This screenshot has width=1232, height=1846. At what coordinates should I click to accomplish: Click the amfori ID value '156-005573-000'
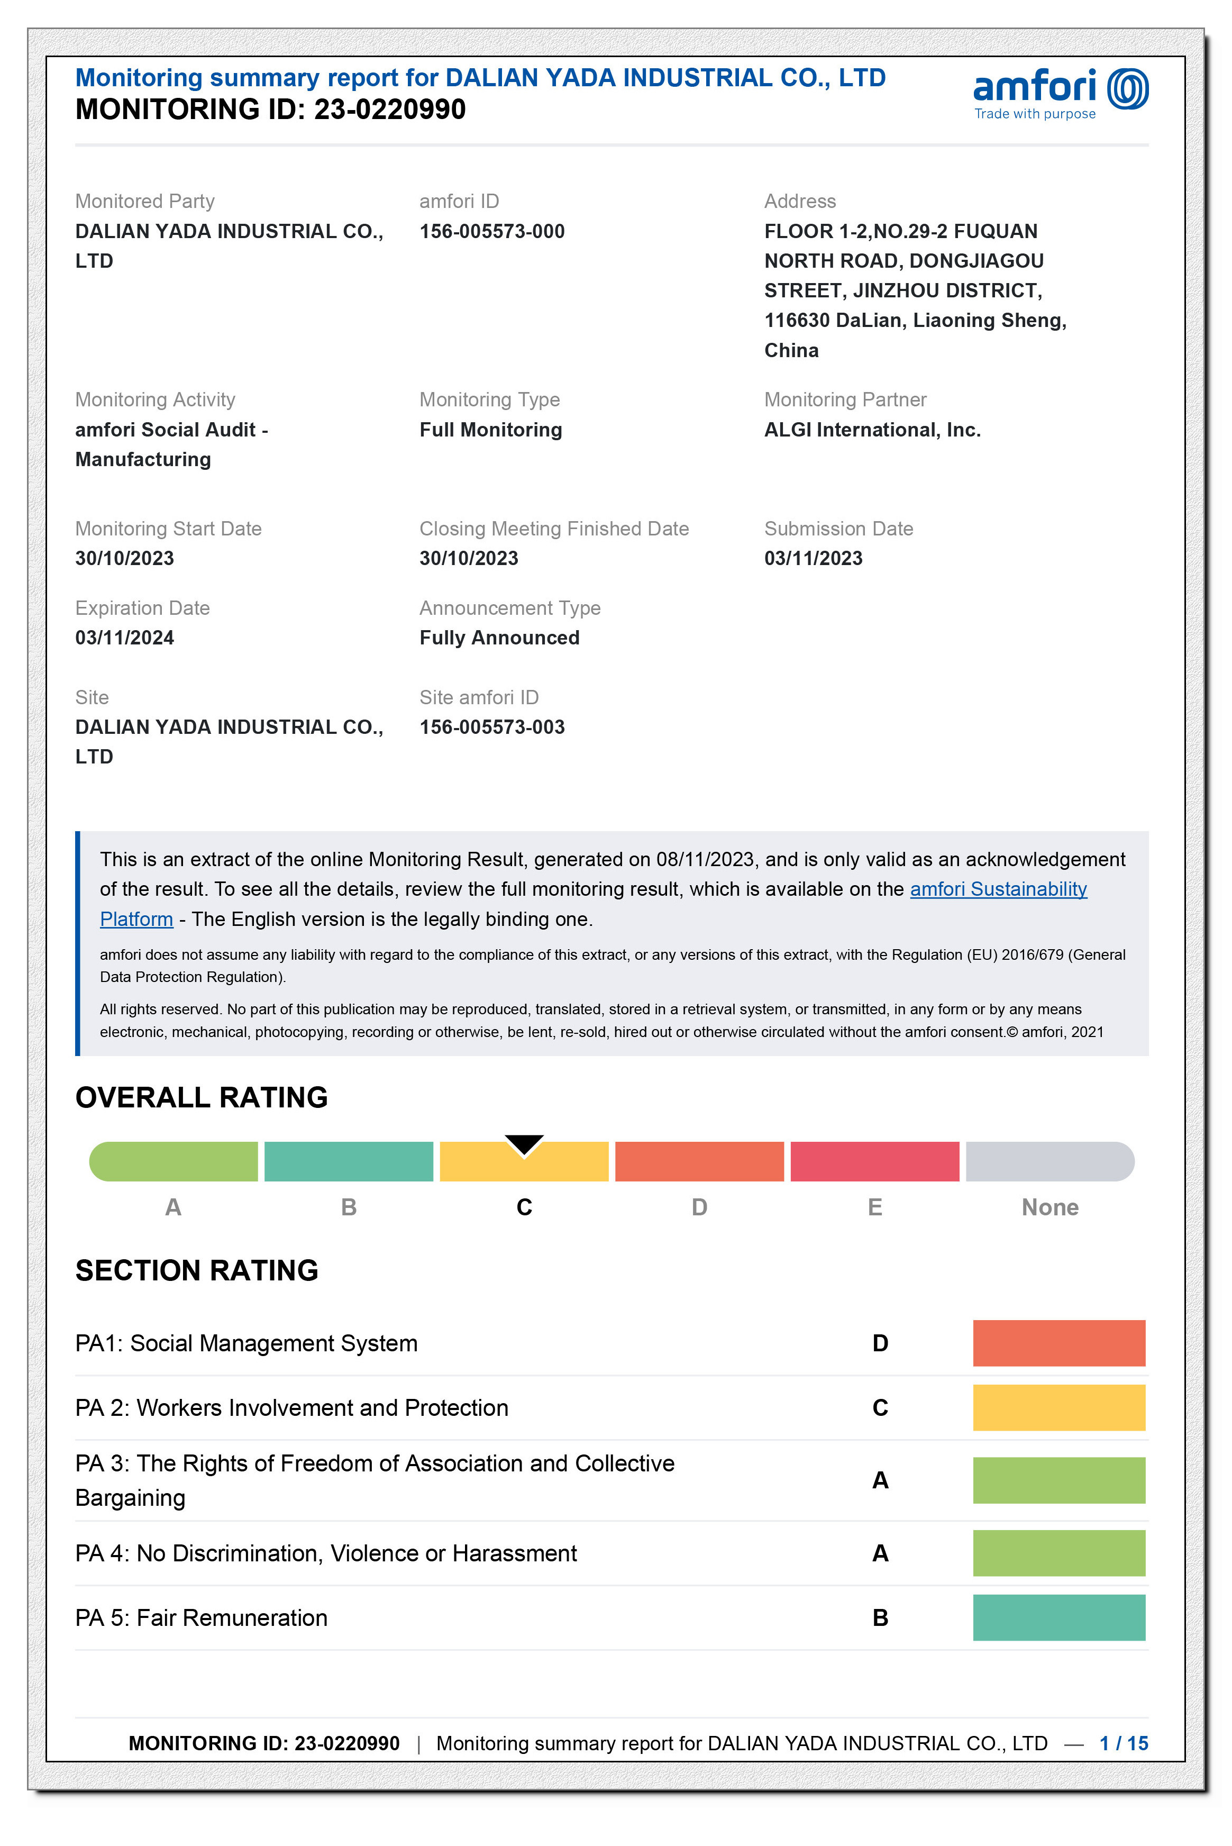coord(492,231)
